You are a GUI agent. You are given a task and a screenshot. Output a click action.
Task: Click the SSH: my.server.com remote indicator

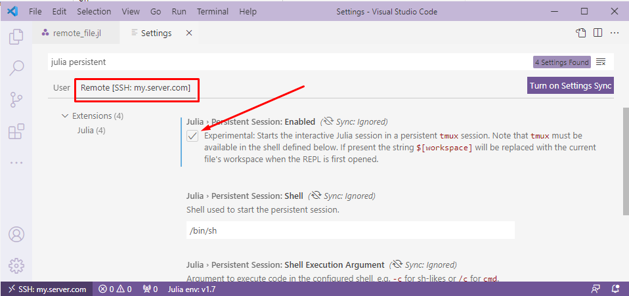point(46,289)
